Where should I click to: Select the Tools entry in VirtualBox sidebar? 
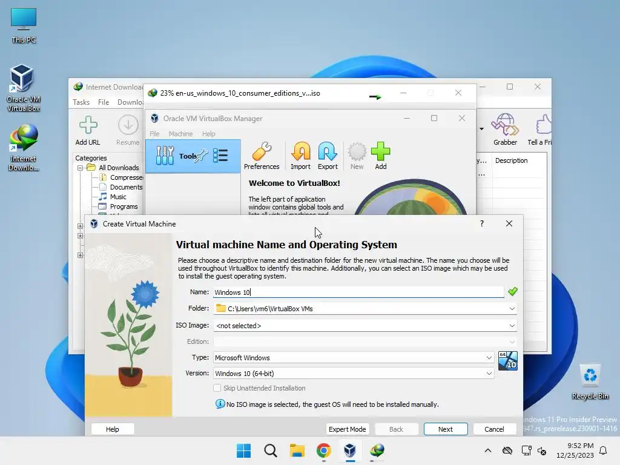pyautogui.click(x=193, y=156)
